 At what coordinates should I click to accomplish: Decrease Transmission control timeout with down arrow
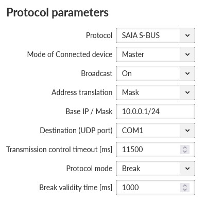pos(185,152)
